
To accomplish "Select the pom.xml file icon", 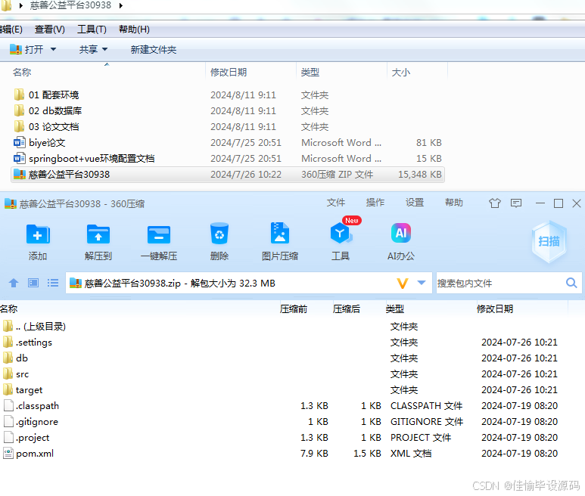I will [x=8, y=453].
